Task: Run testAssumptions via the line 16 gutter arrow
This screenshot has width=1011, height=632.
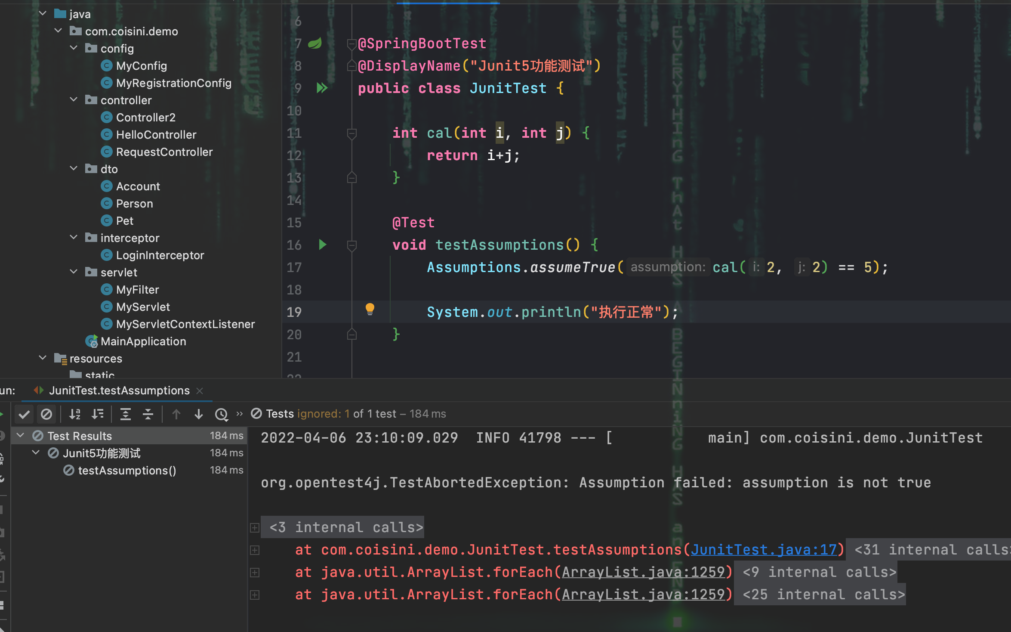Action: pos(322,245)
